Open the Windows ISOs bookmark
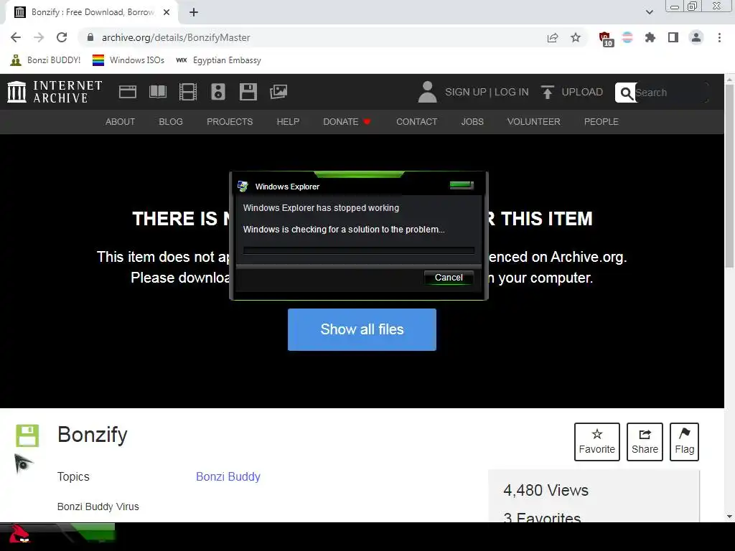The width and height of the screenshot is (735, 551). click(x=128, y=60)
